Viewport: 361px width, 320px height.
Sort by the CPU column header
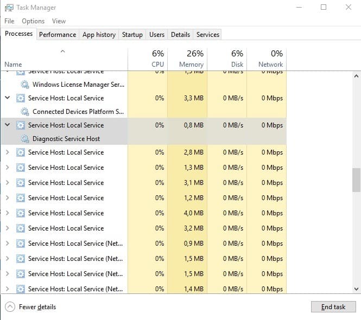coord(148,59)
